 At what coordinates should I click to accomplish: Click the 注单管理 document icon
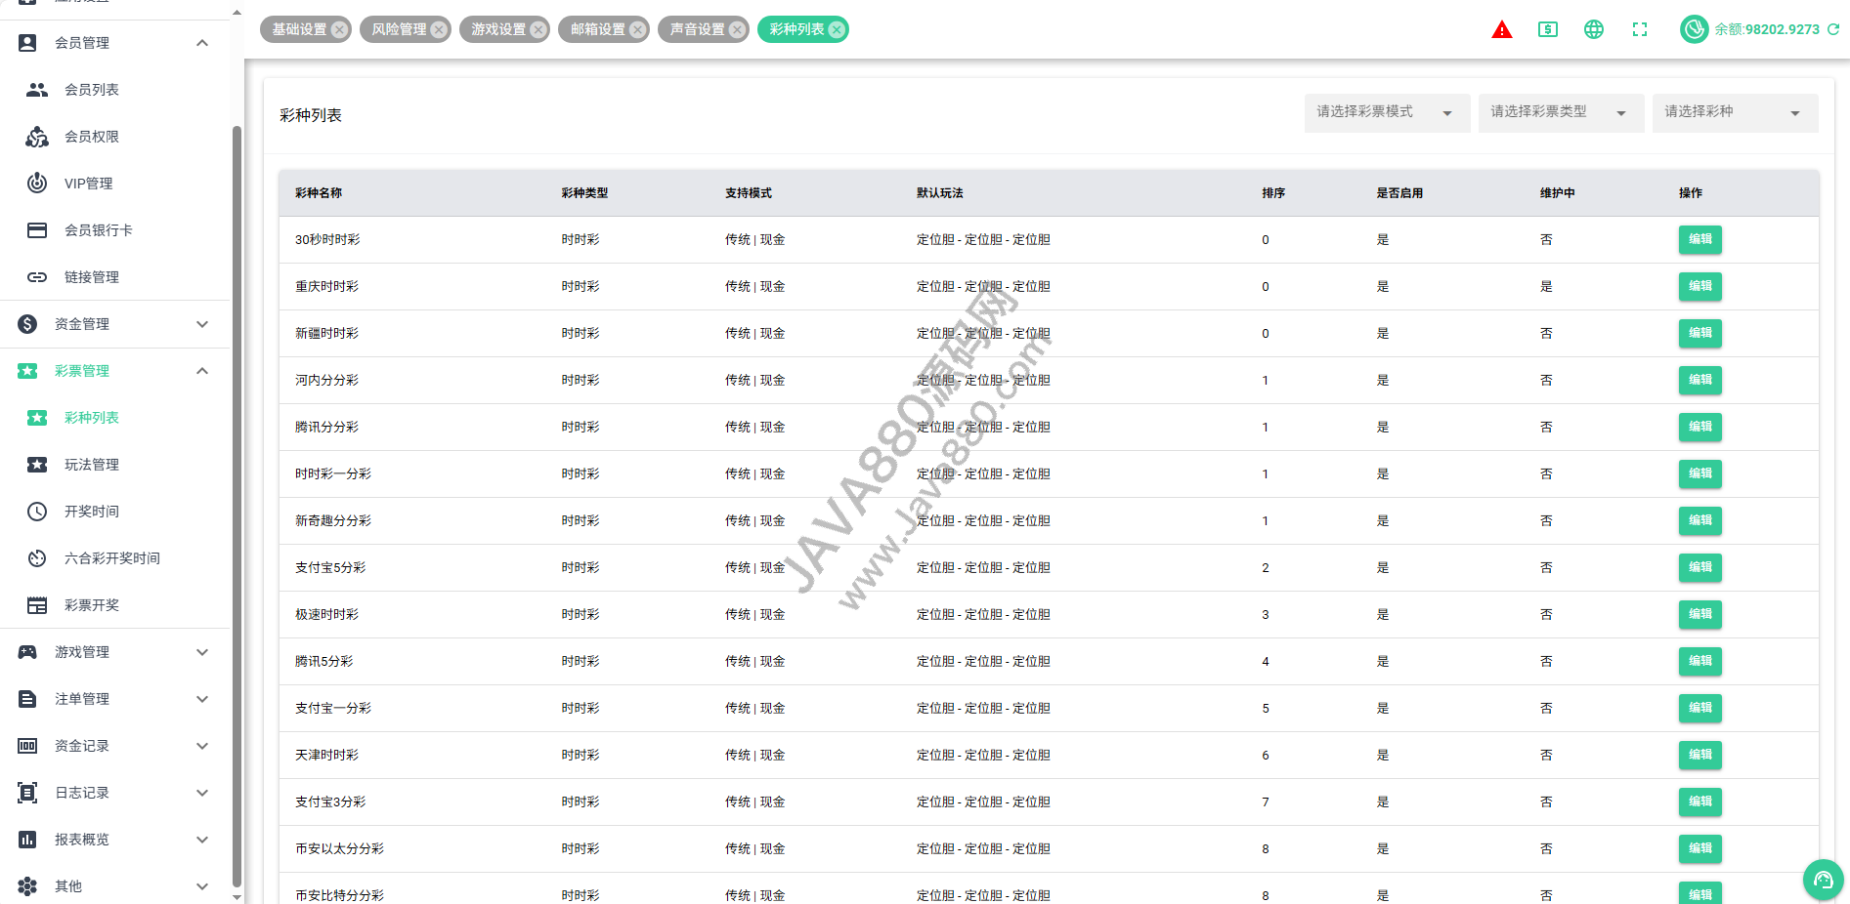pyautogui.click(x=27, y=699)
